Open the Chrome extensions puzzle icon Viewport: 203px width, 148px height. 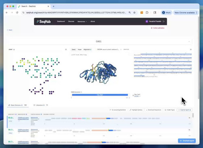pyautogui.click(x=147, y=13)
